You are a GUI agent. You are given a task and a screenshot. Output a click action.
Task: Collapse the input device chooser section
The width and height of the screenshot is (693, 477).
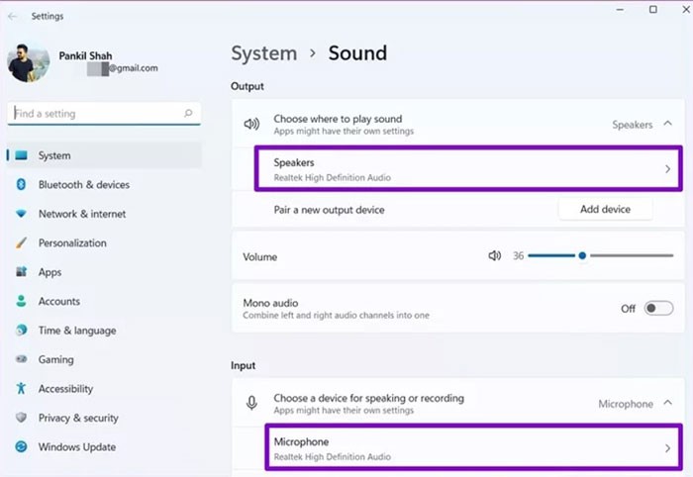pos(668,404)
